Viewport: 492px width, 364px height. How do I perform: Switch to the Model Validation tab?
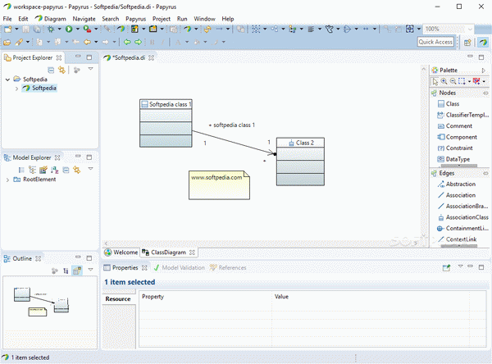tap(179, 267)
